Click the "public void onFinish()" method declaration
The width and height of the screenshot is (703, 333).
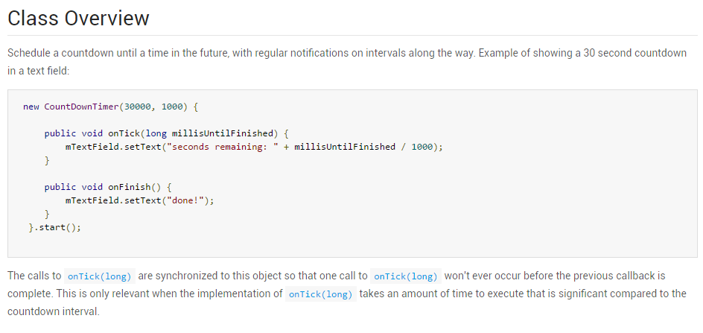tap(110, 187)
